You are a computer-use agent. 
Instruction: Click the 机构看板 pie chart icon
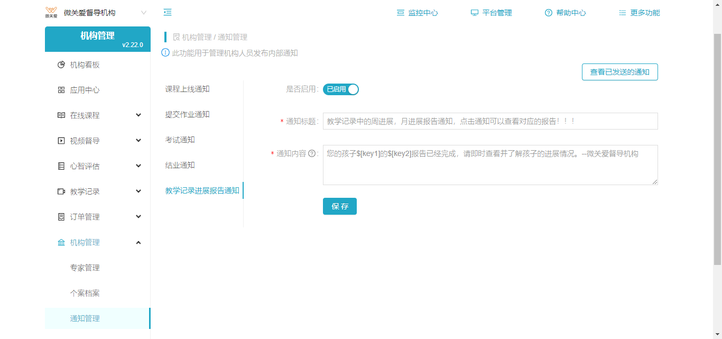[x=61, y=65]
